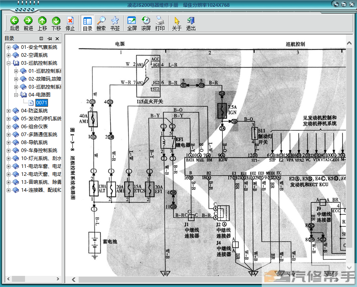Image resolution: width=357 pixels, height=287 pixels.
Task: Click the open-book icon of 03-巡航控制系统
Action: click(16, 63)
